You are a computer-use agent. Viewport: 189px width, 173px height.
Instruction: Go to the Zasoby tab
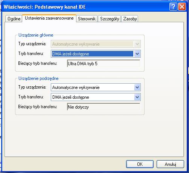(130, 19)
